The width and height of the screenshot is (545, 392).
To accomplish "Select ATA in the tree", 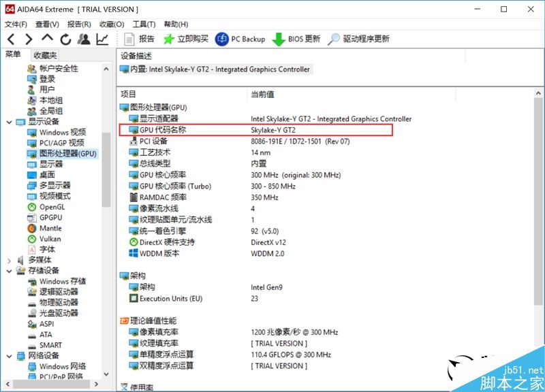I will [x=40, y=335].
